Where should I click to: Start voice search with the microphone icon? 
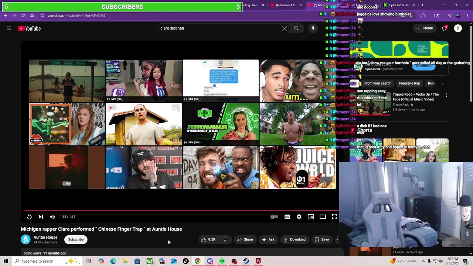click(x=313, y=28)
